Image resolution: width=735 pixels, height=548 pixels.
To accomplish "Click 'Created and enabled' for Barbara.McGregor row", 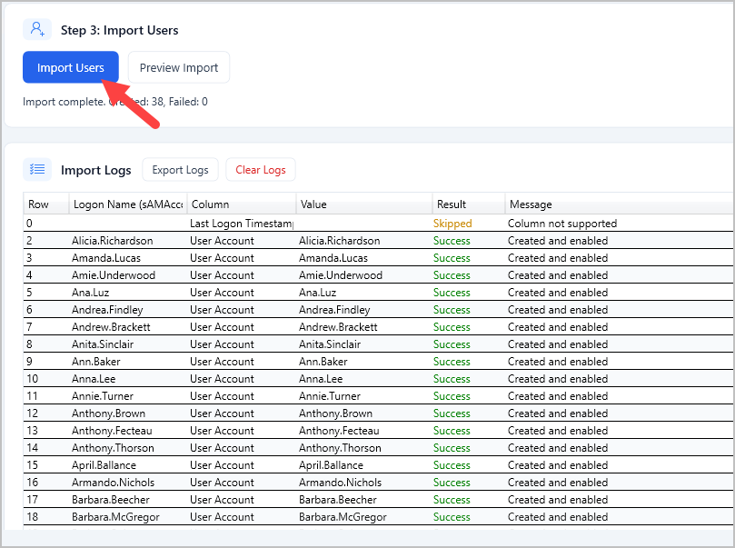I will pos(558,517).
